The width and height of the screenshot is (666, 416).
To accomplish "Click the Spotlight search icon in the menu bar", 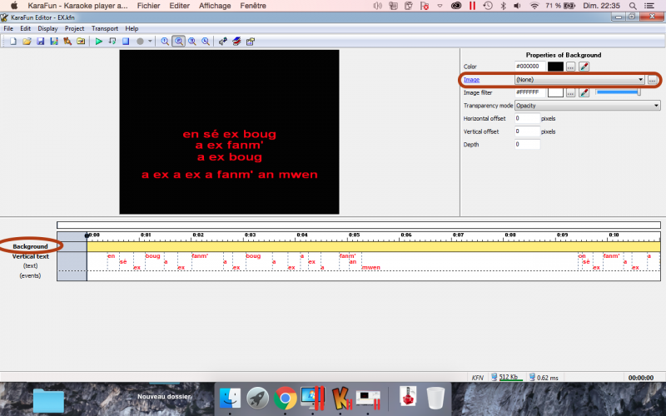I will [633, 6].
